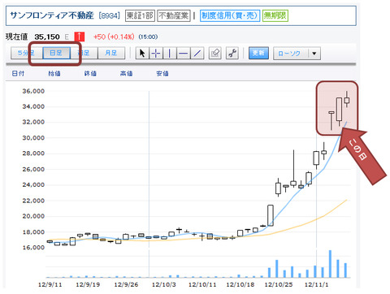Select the vertical line drawing tool
This screenshot has height=294, width=390.
[170, 53]
